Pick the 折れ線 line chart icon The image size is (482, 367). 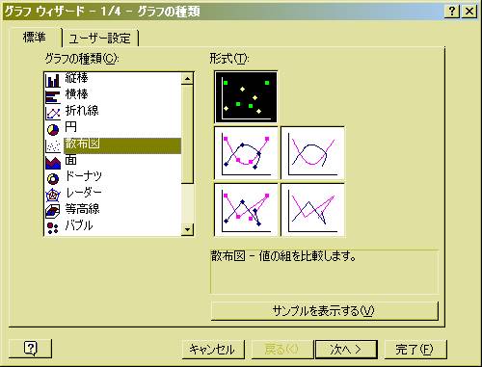(53, 114)
